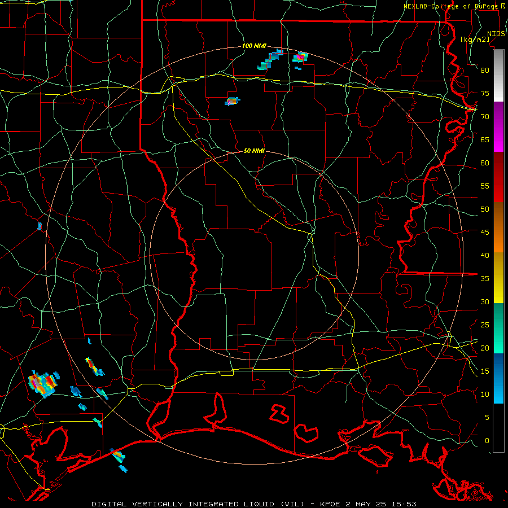This screenshot has height=508, width=508.
Task: Pick the dark red segment of the color bar
Action: point(498,177)
